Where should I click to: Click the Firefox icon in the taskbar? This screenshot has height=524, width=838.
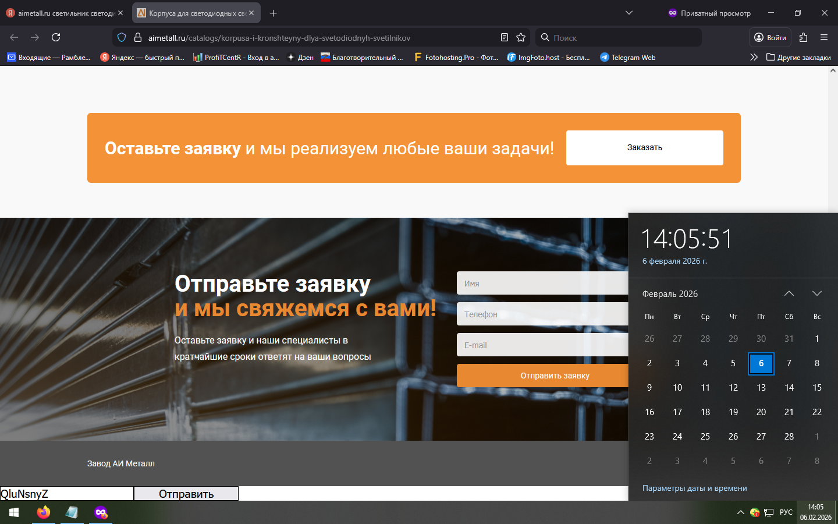click(x=44, y=512)
